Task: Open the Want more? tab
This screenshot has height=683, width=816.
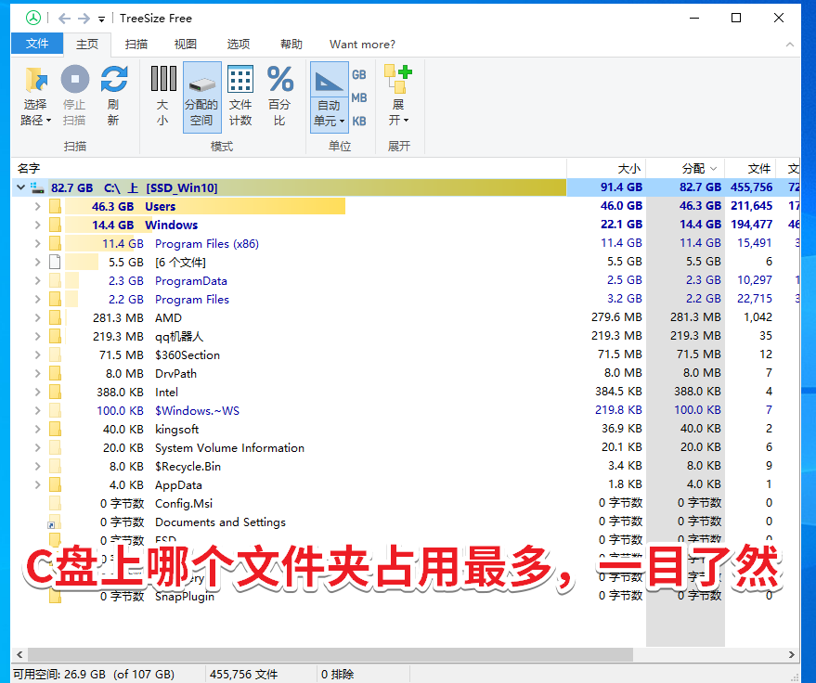Action: point(362,45)
